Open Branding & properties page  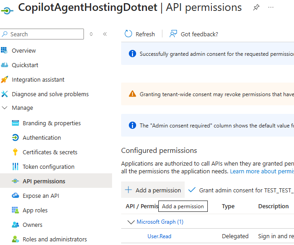click(x=51, y=123)
